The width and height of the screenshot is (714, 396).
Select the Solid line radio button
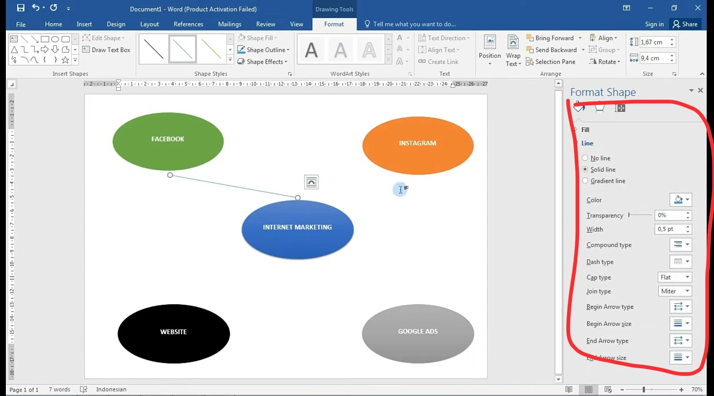(x=585, y=169)
